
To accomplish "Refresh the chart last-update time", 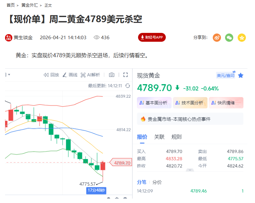I will tap(128, 86).
